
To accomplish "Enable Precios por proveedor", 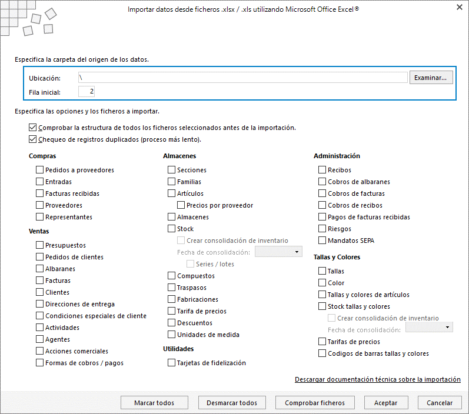I will coord(181,205).
